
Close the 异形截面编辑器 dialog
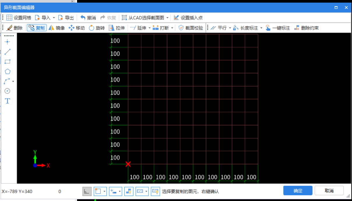click(x=346, y=8)
